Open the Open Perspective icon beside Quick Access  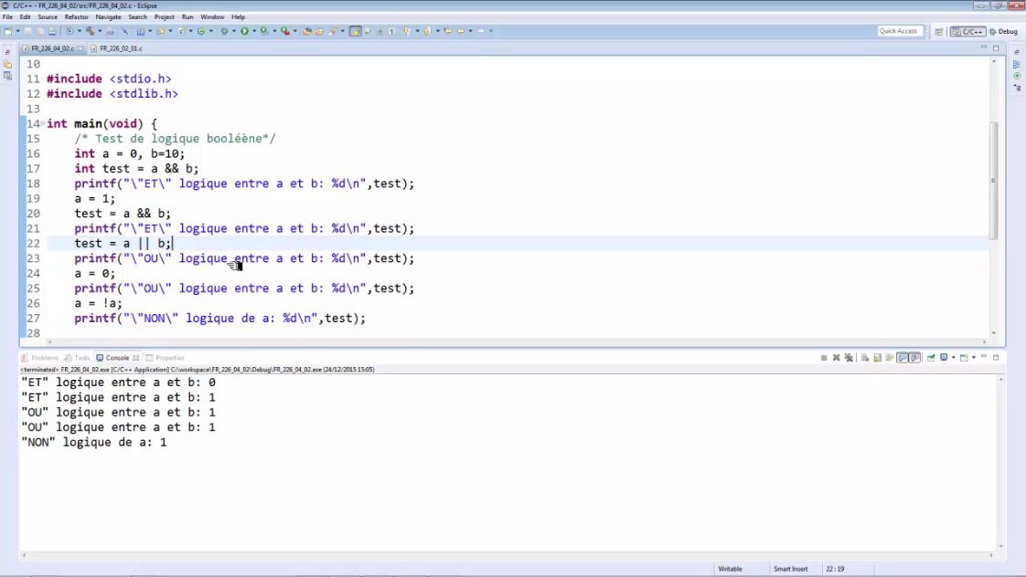(x=938, y=31)
